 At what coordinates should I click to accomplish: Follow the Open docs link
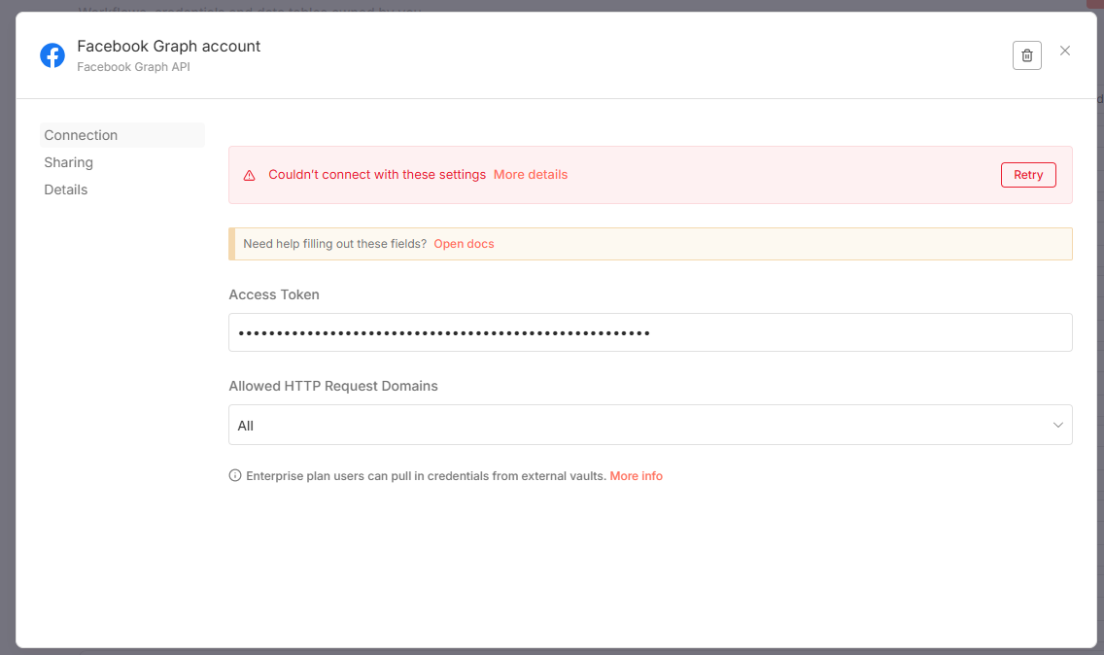point(464,244)
